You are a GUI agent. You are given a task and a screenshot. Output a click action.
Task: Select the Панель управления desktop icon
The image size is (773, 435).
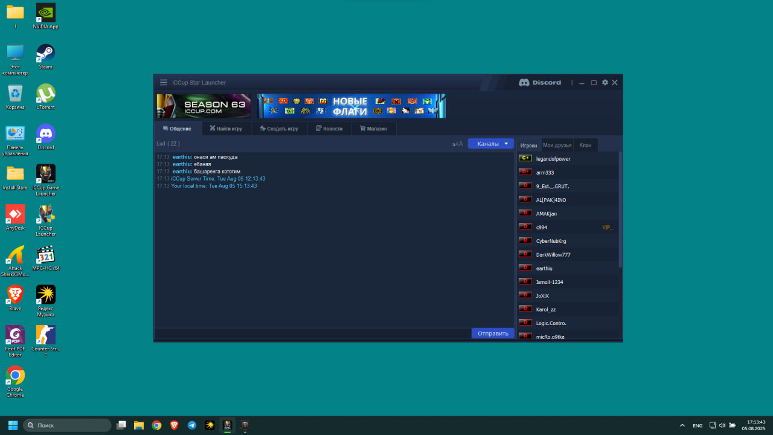coord(15,140)
